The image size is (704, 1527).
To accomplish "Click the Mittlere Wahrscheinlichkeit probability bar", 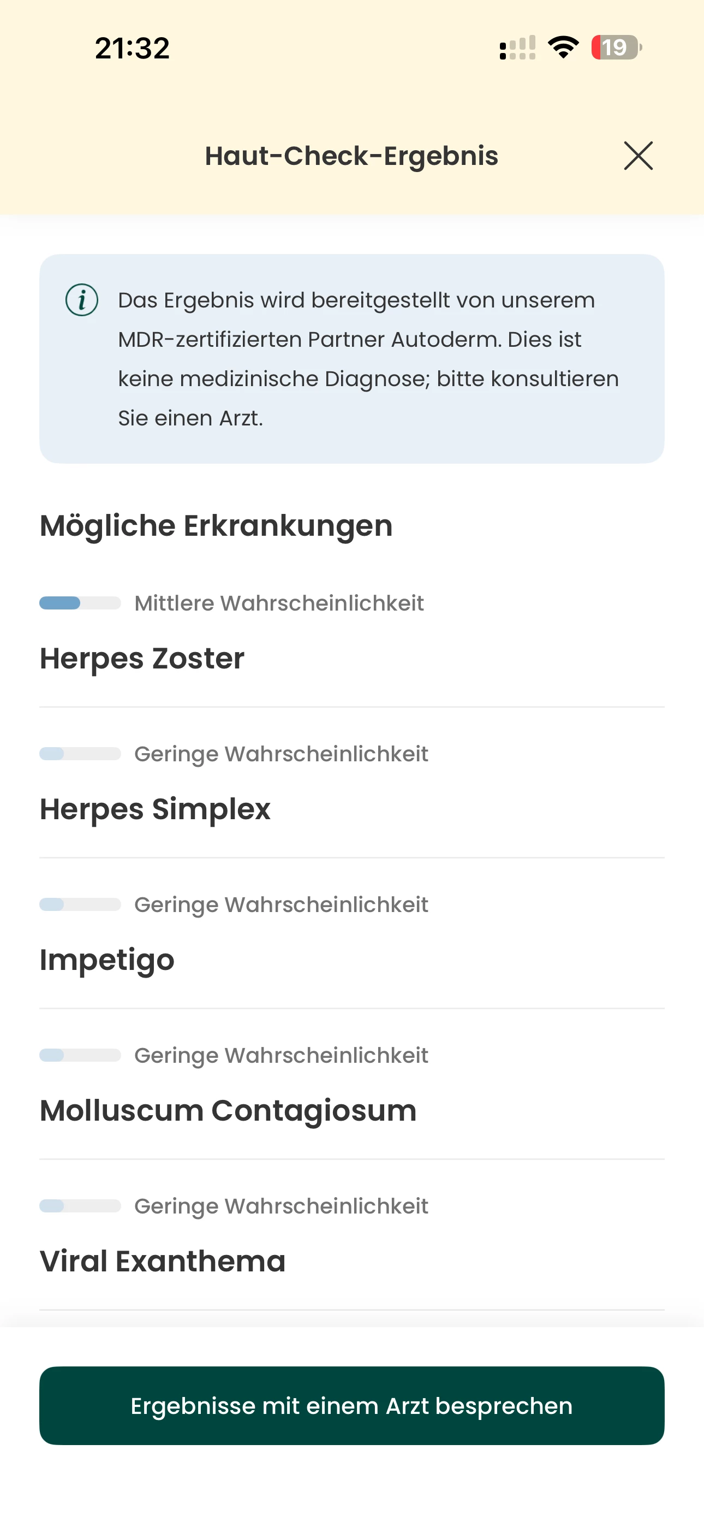I will (80, 603).
